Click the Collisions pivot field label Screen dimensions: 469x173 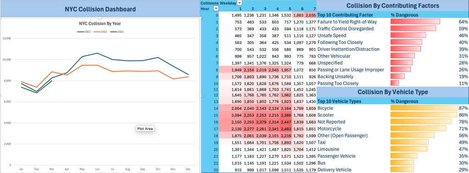(209, 3)
